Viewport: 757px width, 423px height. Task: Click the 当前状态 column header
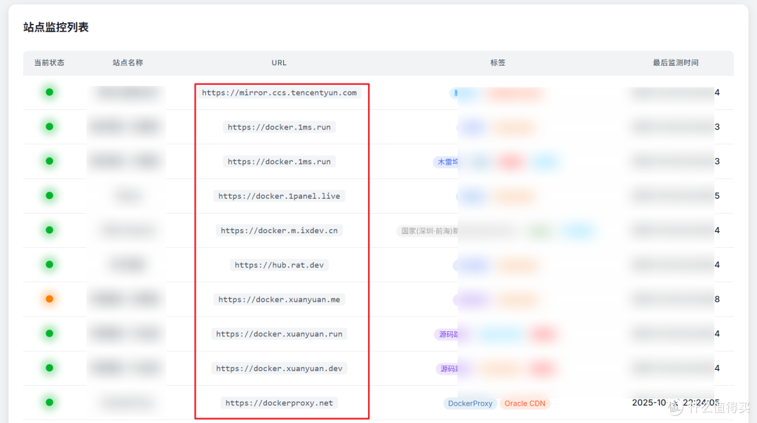(x=49, y=63)
